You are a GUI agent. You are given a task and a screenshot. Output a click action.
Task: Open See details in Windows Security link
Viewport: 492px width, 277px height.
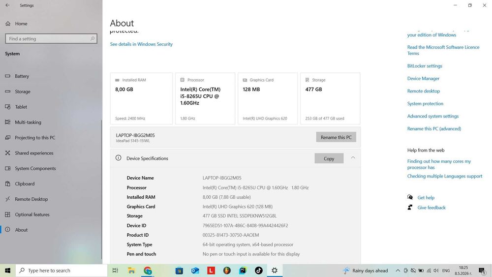(x=141, y=44)
